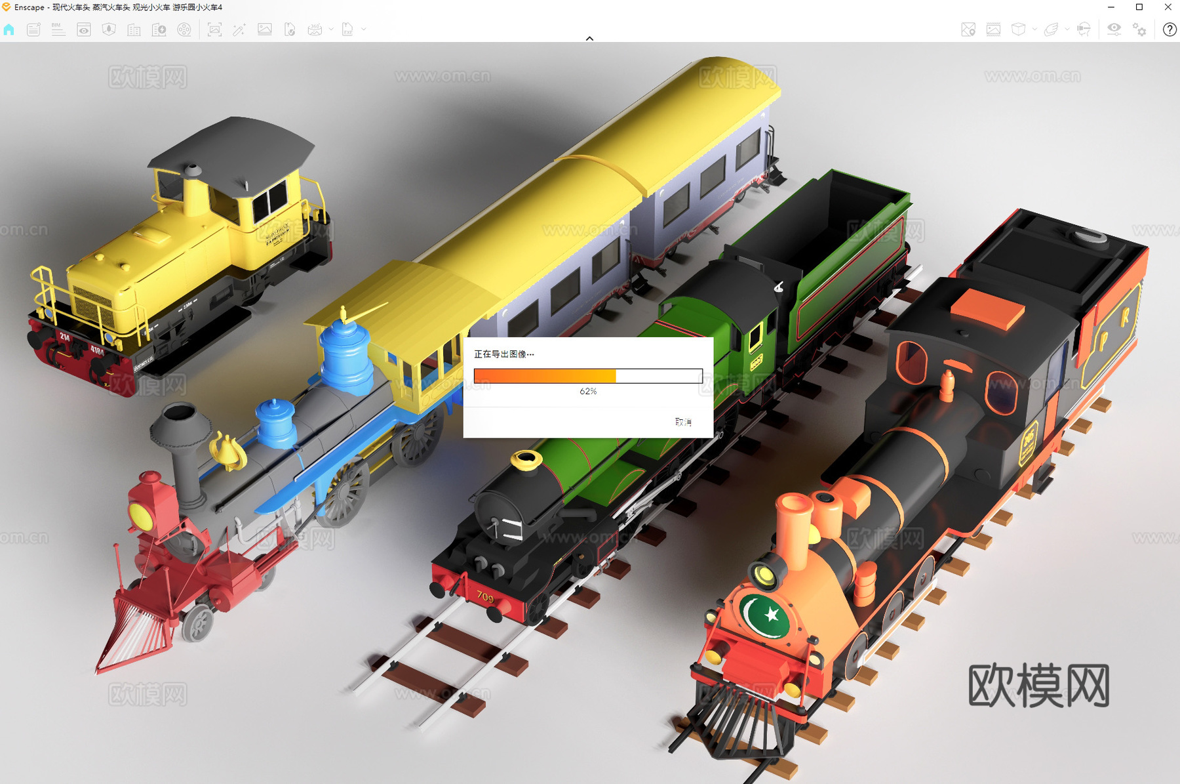Click the magic wand icon
Image resolution: width=1180 pixels, height=784 pixels.
click(239, 30)
